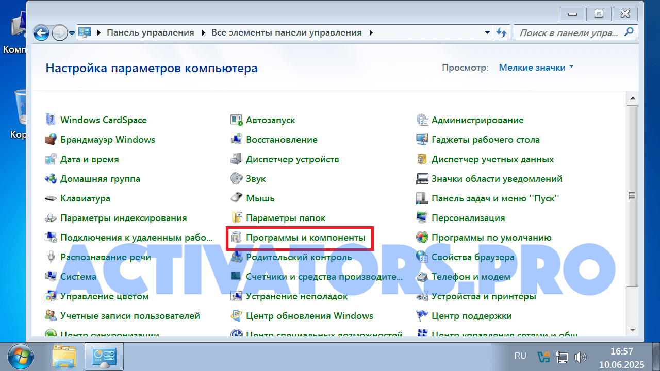
Task: Expand arrow after Панель управления breadcrumb
Action: tap(203, 32)
